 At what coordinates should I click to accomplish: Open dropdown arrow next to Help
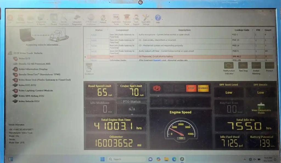click(x=162, y=20)
